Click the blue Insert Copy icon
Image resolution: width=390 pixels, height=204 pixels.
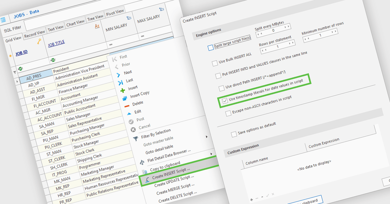[124, 98]
